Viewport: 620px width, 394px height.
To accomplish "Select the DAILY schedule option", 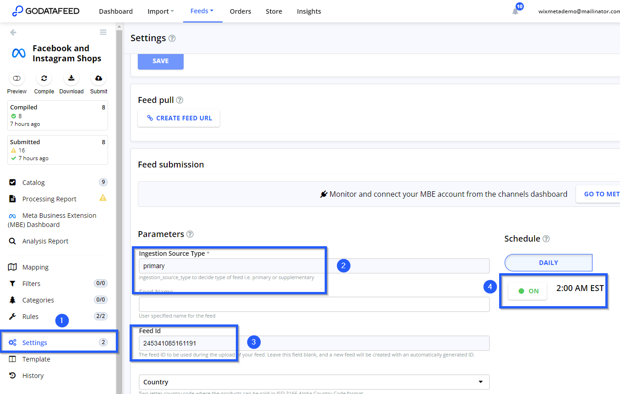I will (x=549, y=263).
